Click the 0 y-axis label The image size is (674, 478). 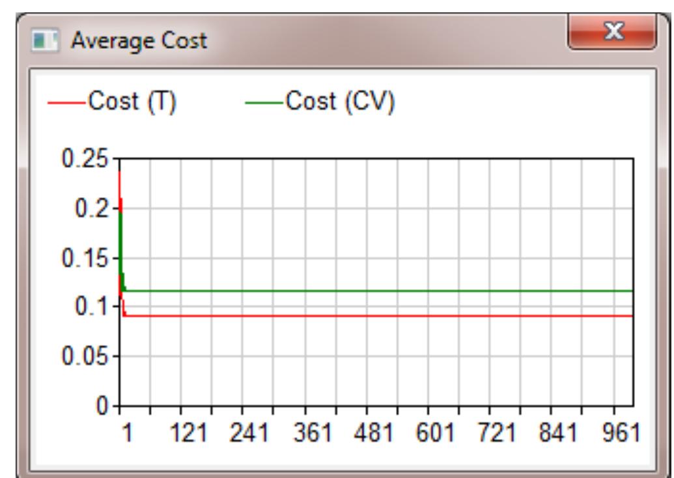(x=102, y=405)
